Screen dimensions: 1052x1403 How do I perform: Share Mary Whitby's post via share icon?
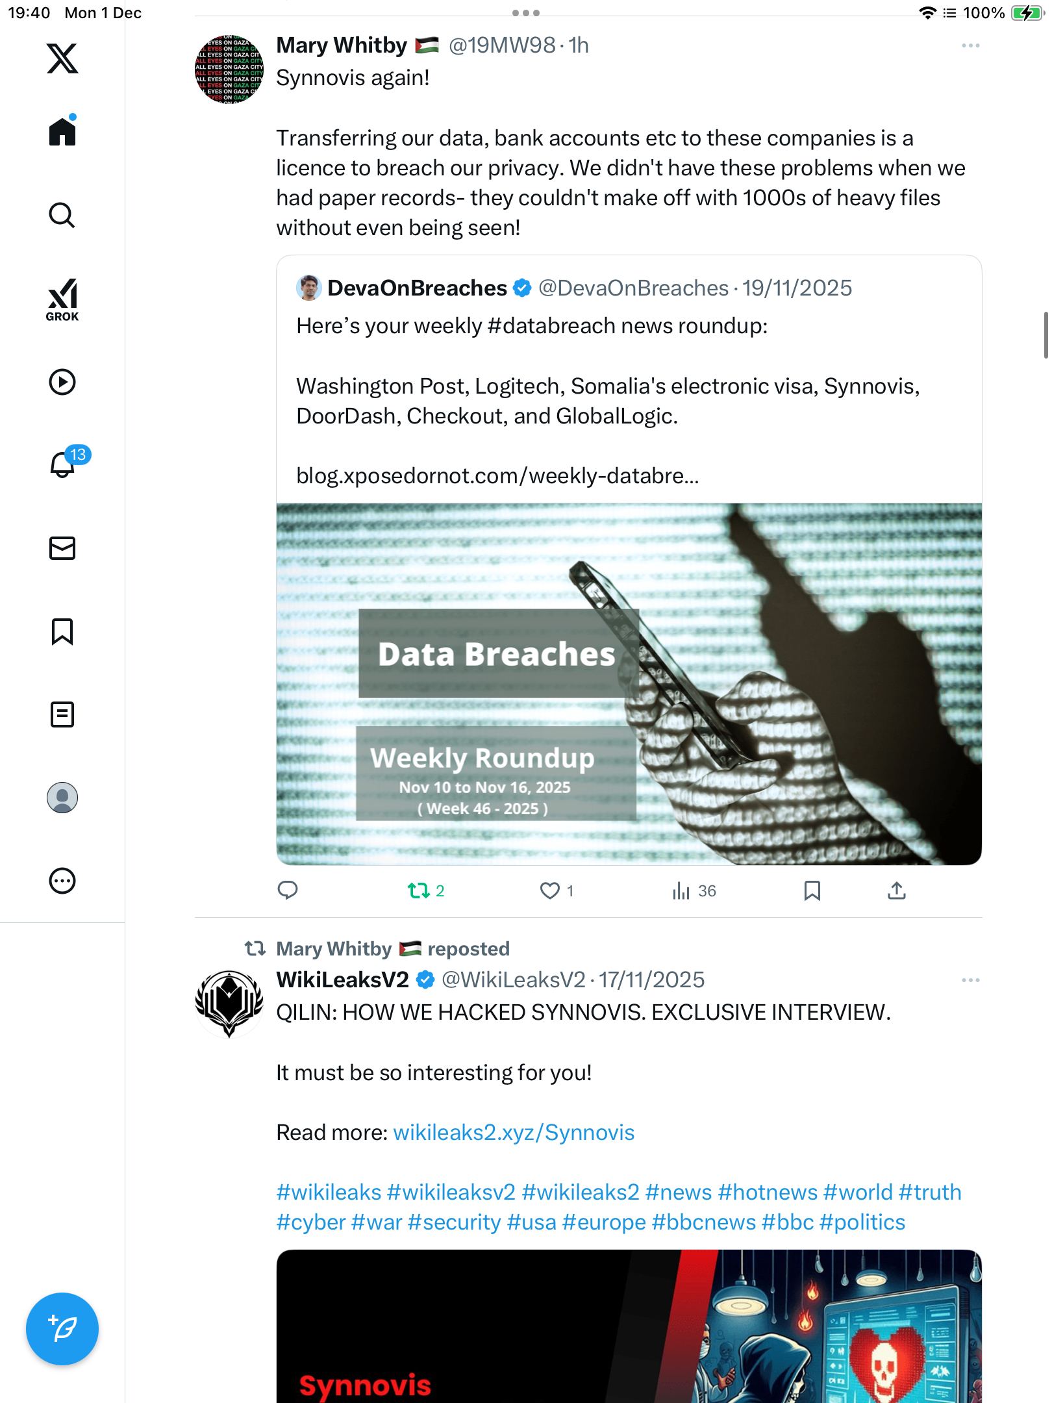(x=896, y=891)
